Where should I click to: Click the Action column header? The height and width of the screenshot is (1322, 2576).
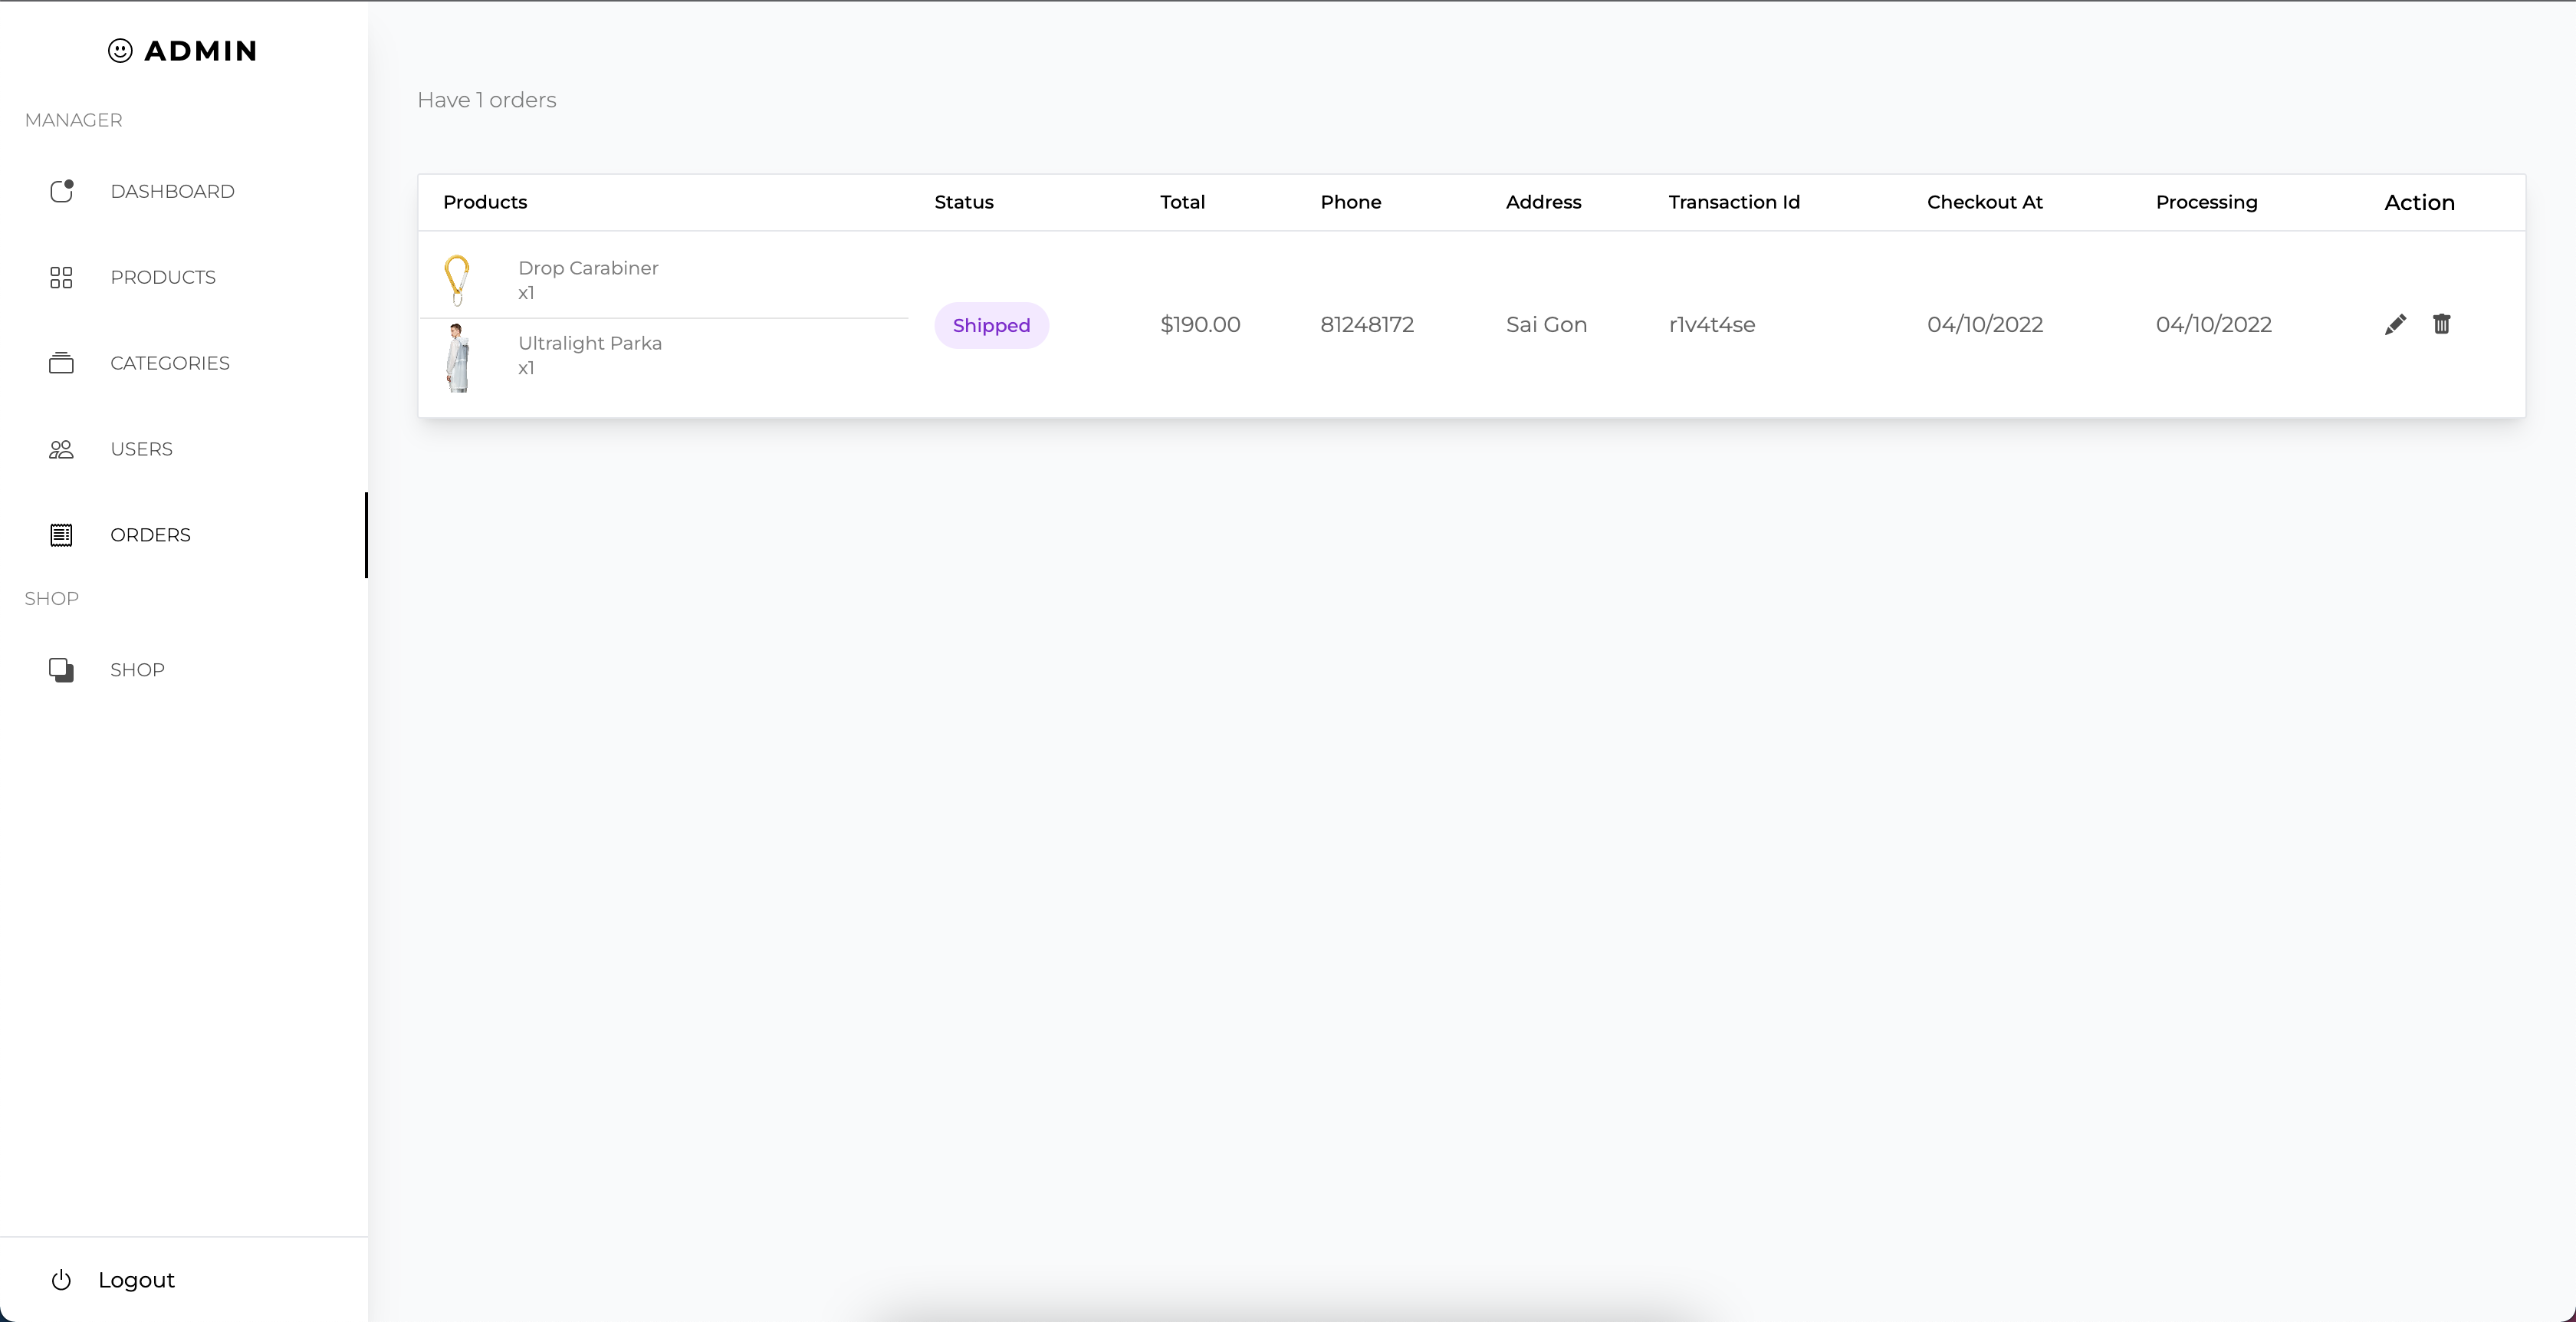pos(2419,203)
